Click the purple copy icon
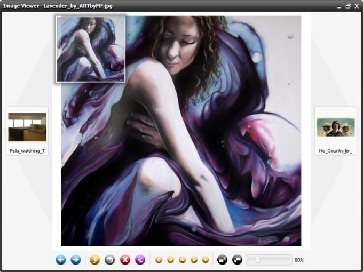The image size is (363, 272). [140, 260]
